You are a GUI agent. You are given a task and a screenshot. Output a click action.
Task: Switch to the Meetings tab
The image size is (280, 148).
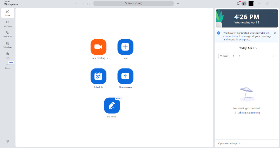point(8,24)
